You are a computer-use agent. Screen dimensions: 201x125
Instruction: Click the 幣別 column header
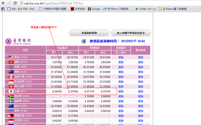pyautogui.click(x=25, y=50)
